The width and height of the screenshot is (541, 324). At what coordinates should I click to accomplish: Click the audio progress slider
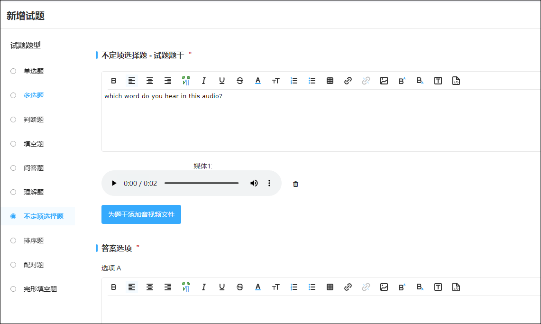(x=202, y=183)
